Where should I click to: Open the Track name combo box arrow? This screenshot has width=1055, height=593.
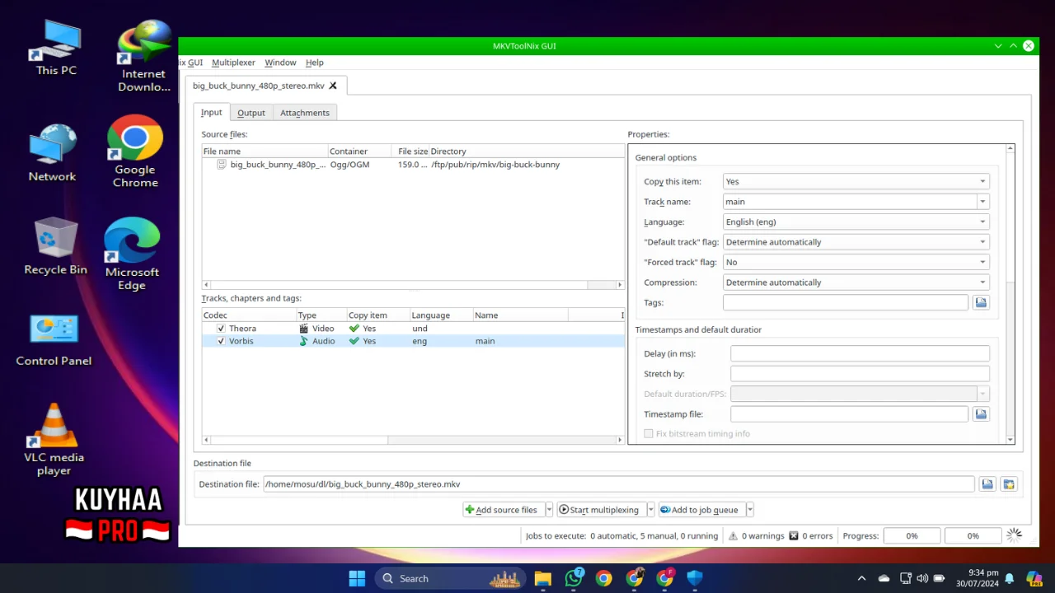[x=982, y=202]
